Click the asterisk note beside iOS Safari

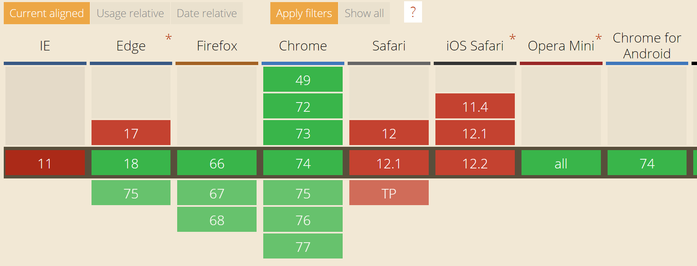512,38
